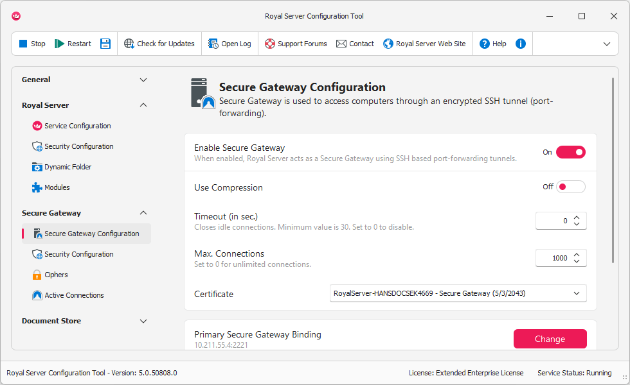The image size is (630, 385).
Task: Increase Max. Connections with up arrow
Action: (577, 255)
